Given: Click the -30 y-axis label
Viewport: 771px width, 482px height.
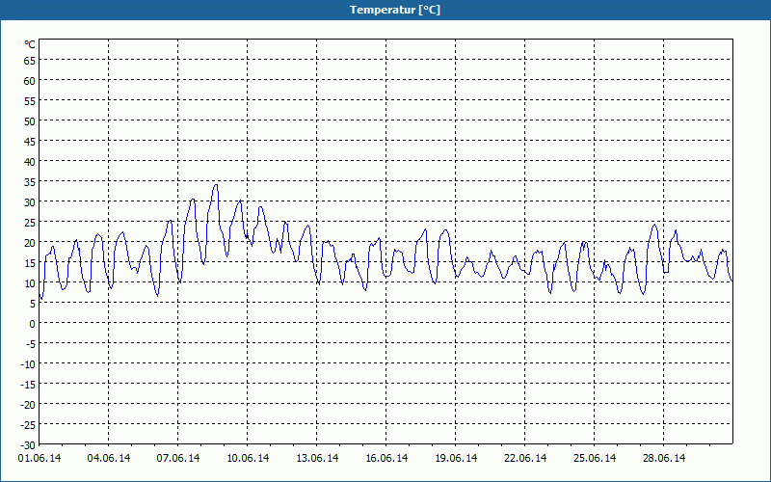Looking at the screenshot, I should (28, 445).
